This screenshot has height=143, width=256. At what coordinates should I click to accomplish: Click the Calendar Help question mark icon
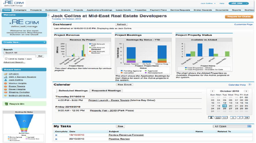pyautogui.click(x=250, y=85)
